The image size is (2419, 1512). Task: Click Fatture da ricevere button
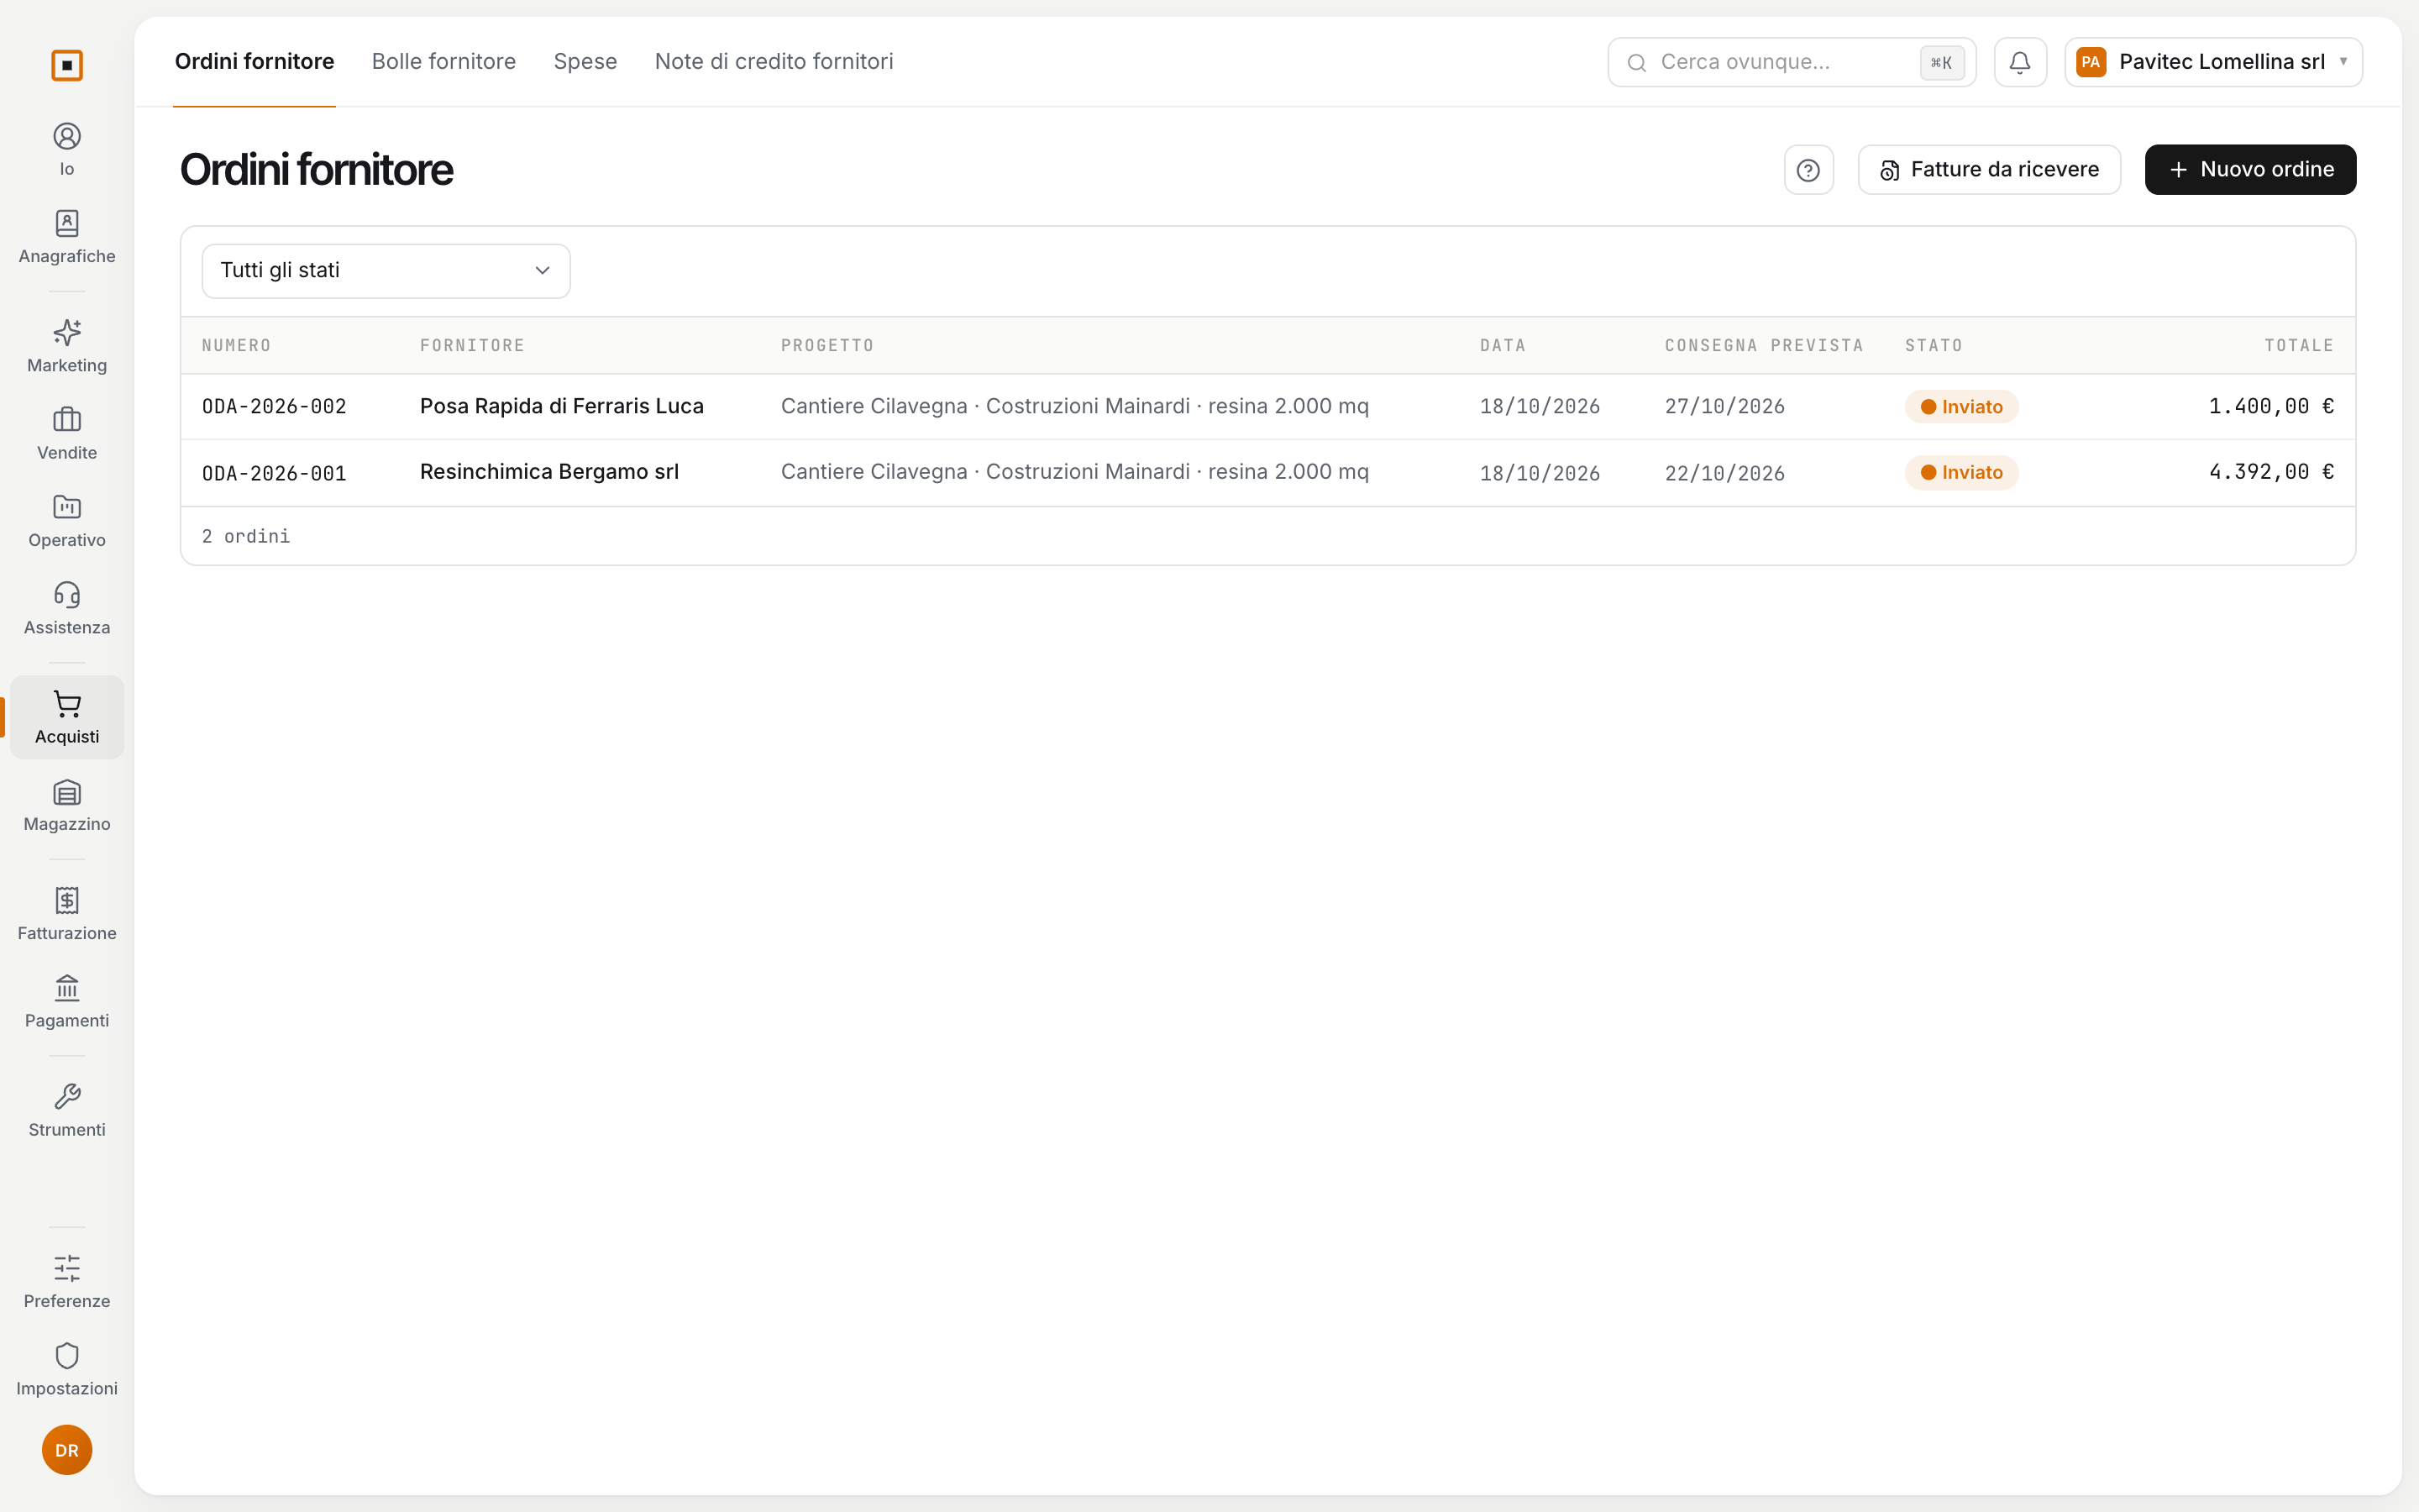[x=1989, y=170]
